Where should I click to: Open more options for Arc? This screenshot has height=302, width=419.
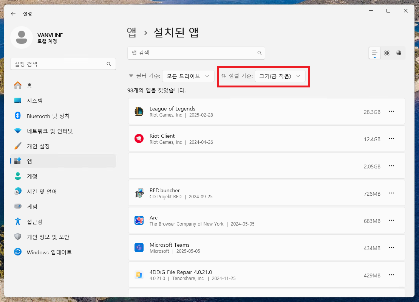391,221
